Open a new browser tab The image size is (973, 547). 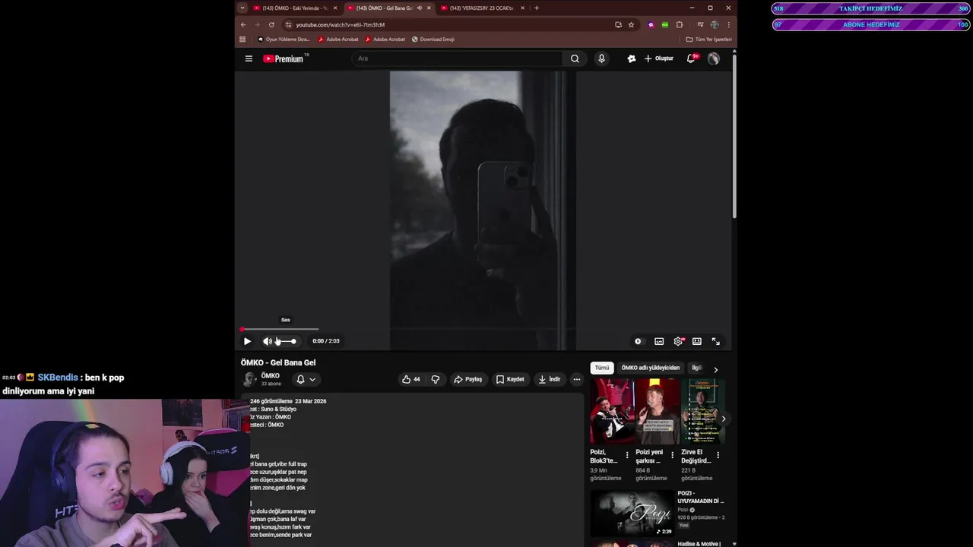click(x=537, y=8)
